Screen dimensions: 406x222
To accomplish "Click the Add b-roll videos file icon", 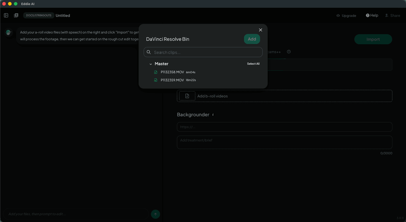I will click(187, 96).
